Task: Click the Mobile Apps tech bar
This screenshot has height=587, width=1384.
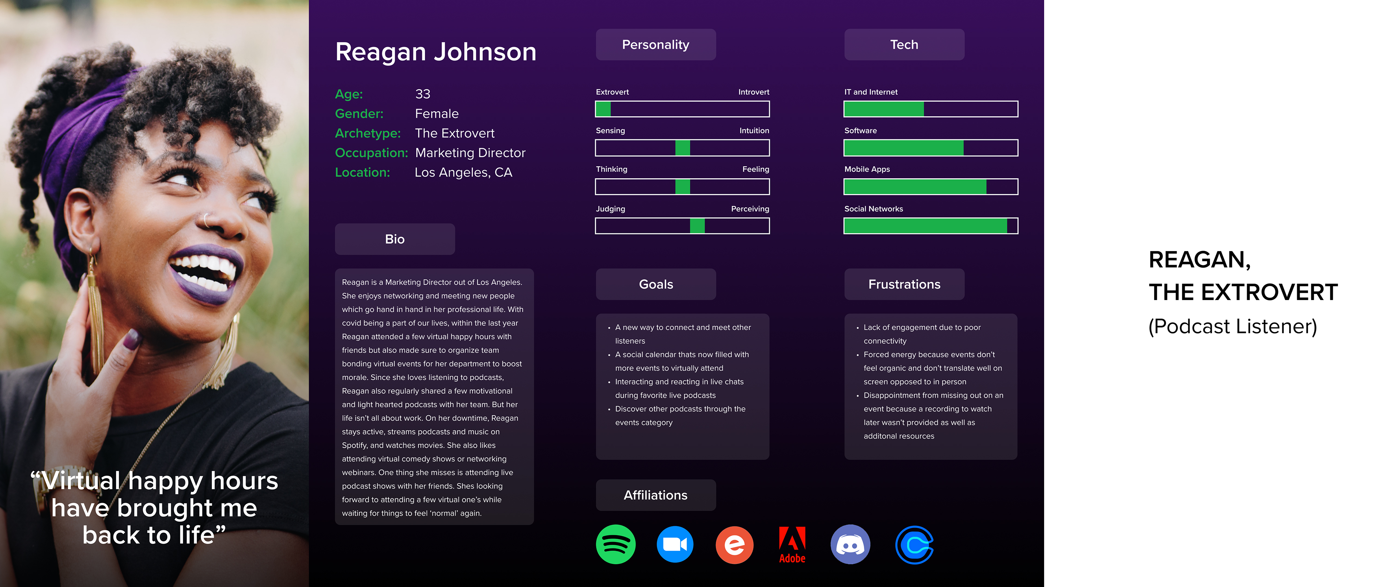Action: click(931, 187)
